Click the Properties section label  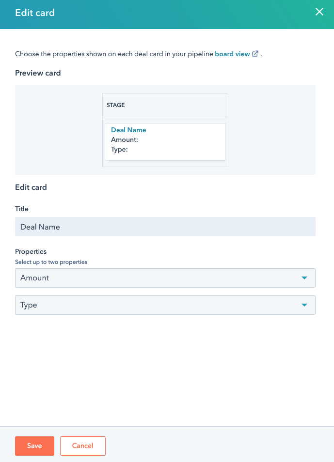coord(31,251)
